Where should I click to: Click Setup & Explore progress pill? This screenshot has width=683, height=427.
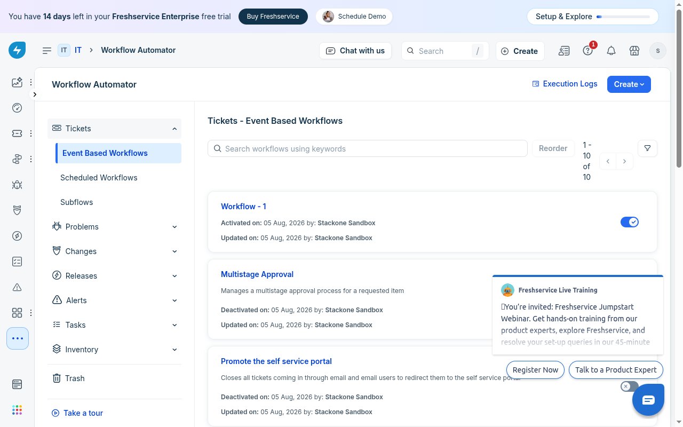point(592,17)
